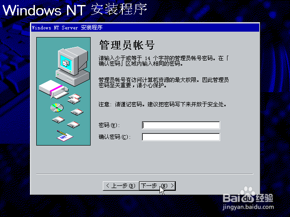Click the 密码(W) label

pyautogui.click(x=109, y=125)
